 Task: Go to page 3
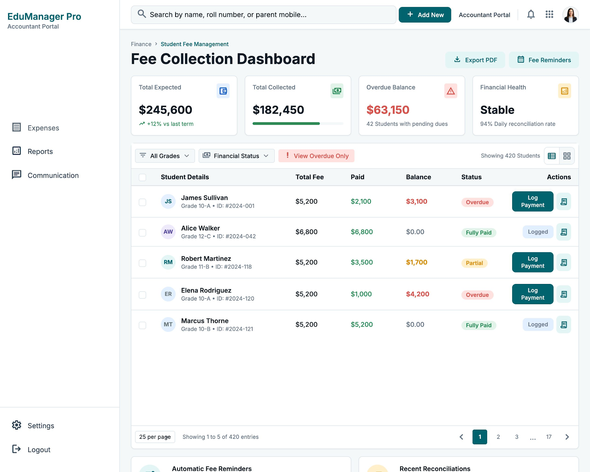click(x=517, y=437)
